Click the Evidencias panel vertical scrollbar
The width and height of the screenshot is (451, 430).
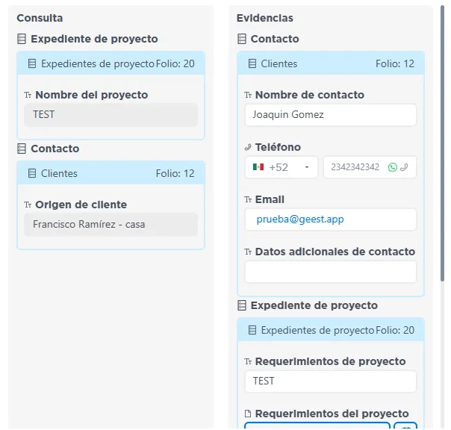coord(442,149)
